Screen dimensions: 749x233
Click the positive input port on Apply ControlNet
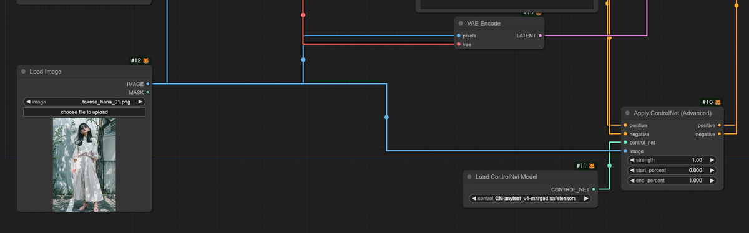[x=625, y=125]
